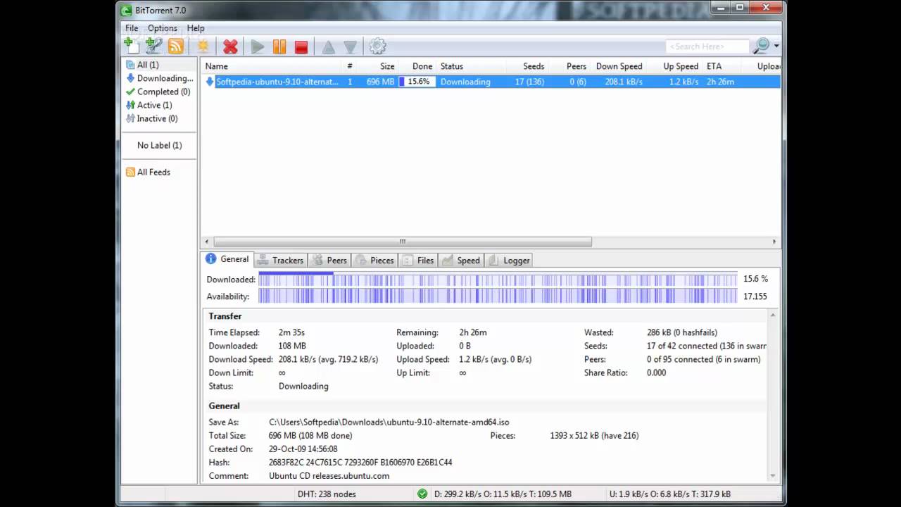The height and width of the screenshot is (507, 901).
Task: Click the green network status icon
Action: [422, 494]
